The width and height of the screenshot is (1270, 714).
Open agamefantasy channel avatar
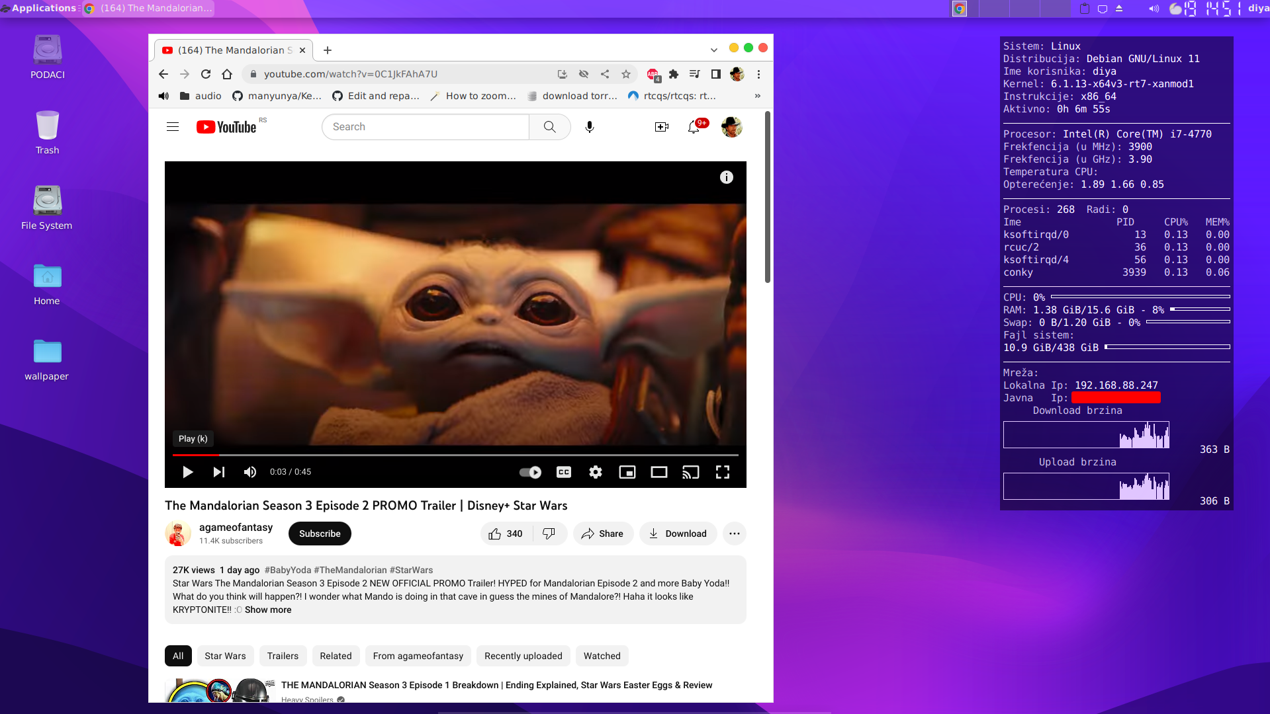pos(177,534)
